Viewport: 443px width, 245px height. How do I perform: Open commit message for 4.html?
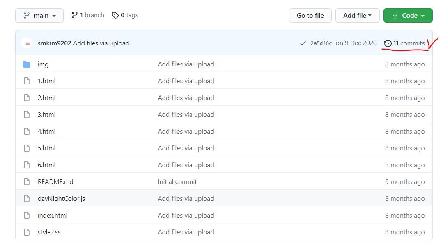click(186, 132)
